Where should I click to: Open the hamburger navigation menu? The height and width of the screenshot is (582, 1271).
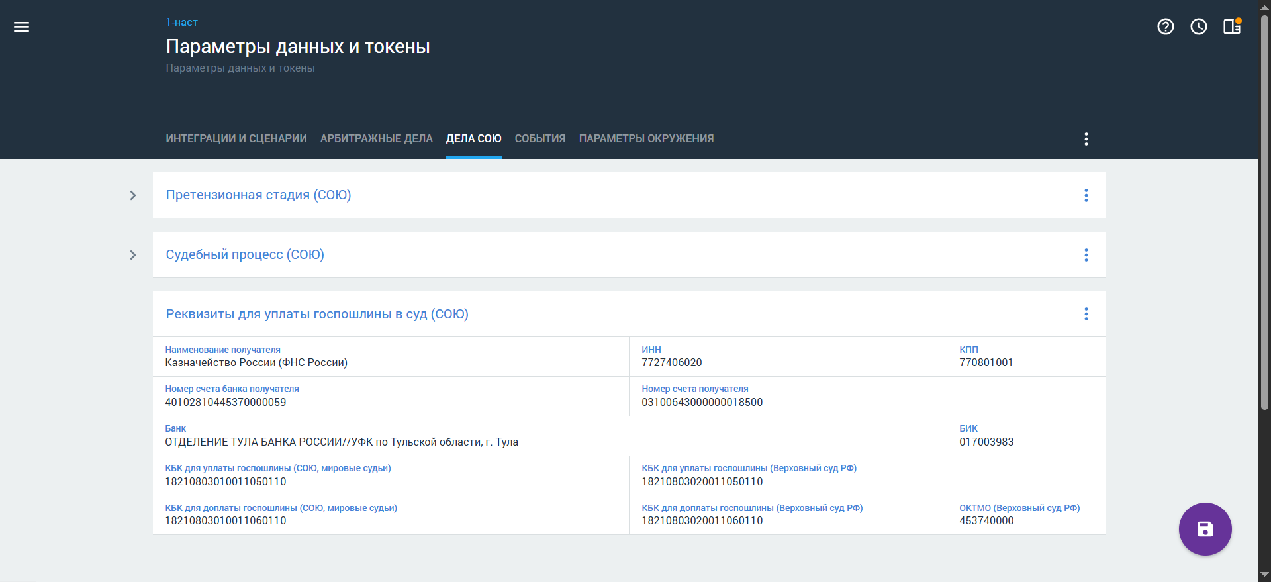pos(21,26)
